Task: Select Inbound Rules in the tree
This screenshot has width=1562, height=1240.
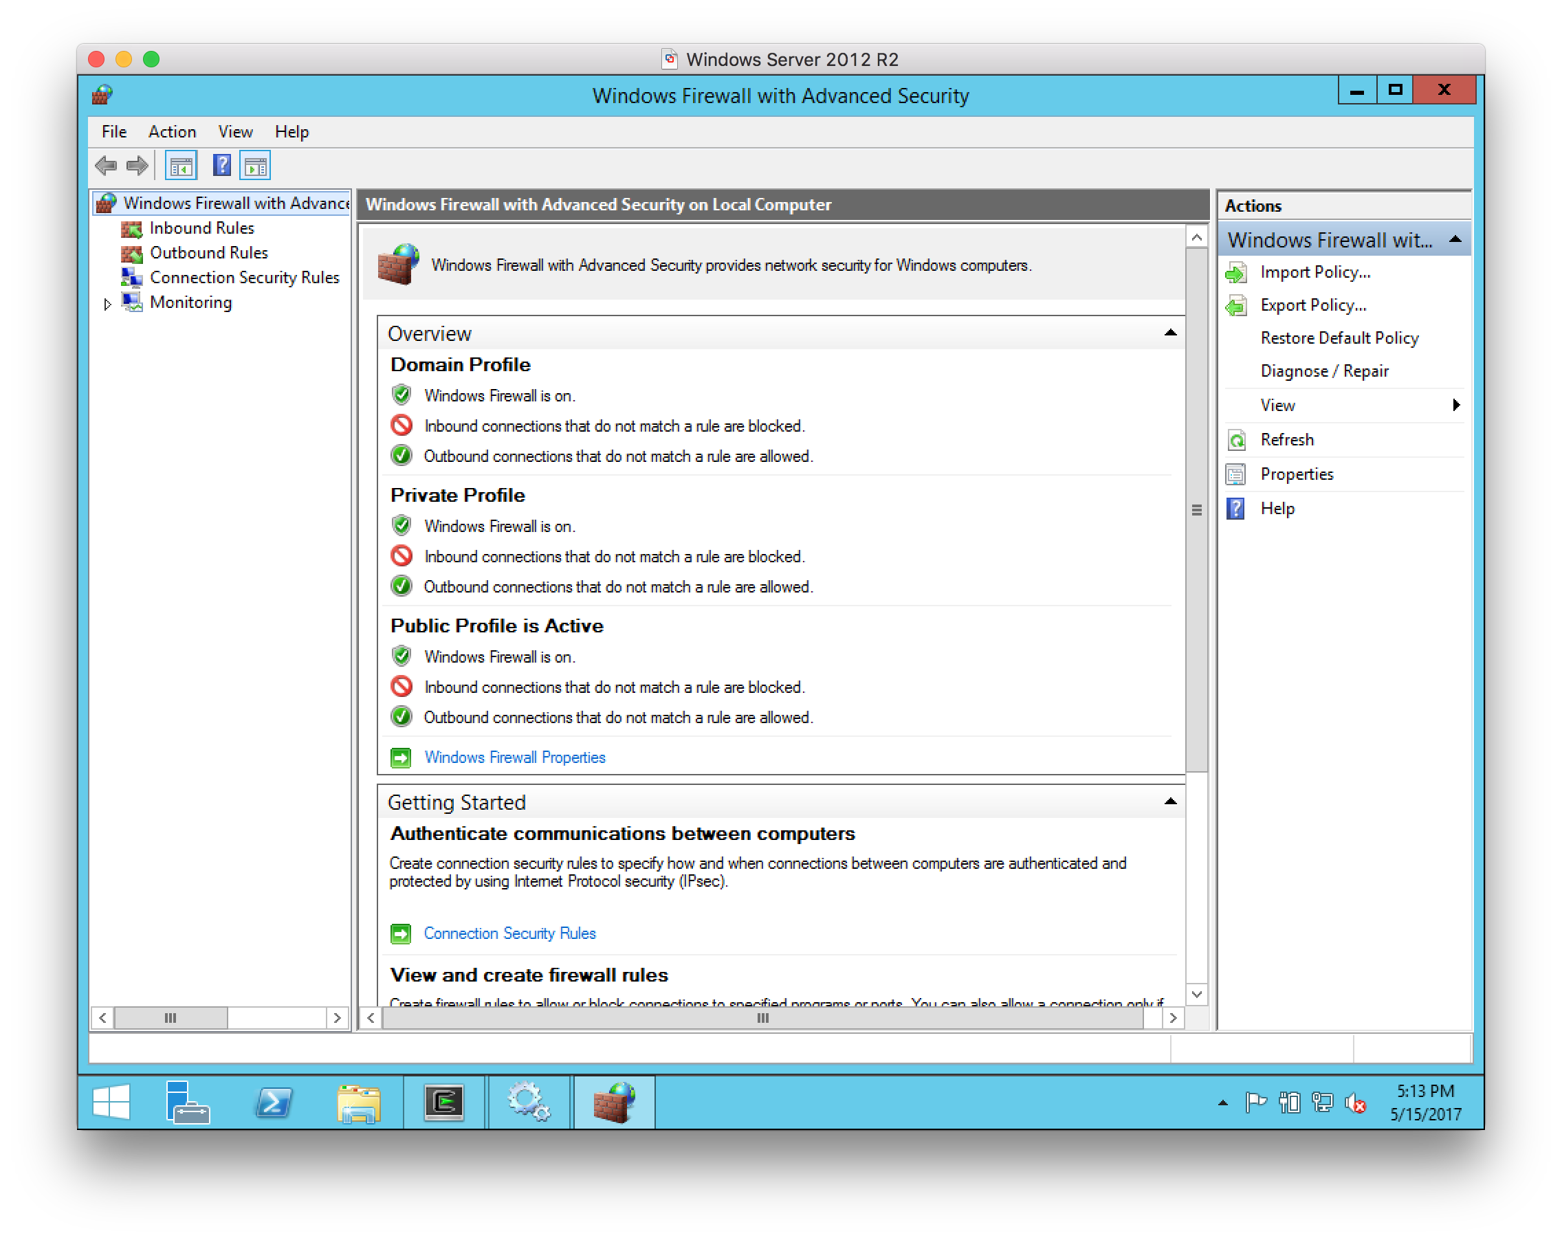Action: [x=201, y=228]
